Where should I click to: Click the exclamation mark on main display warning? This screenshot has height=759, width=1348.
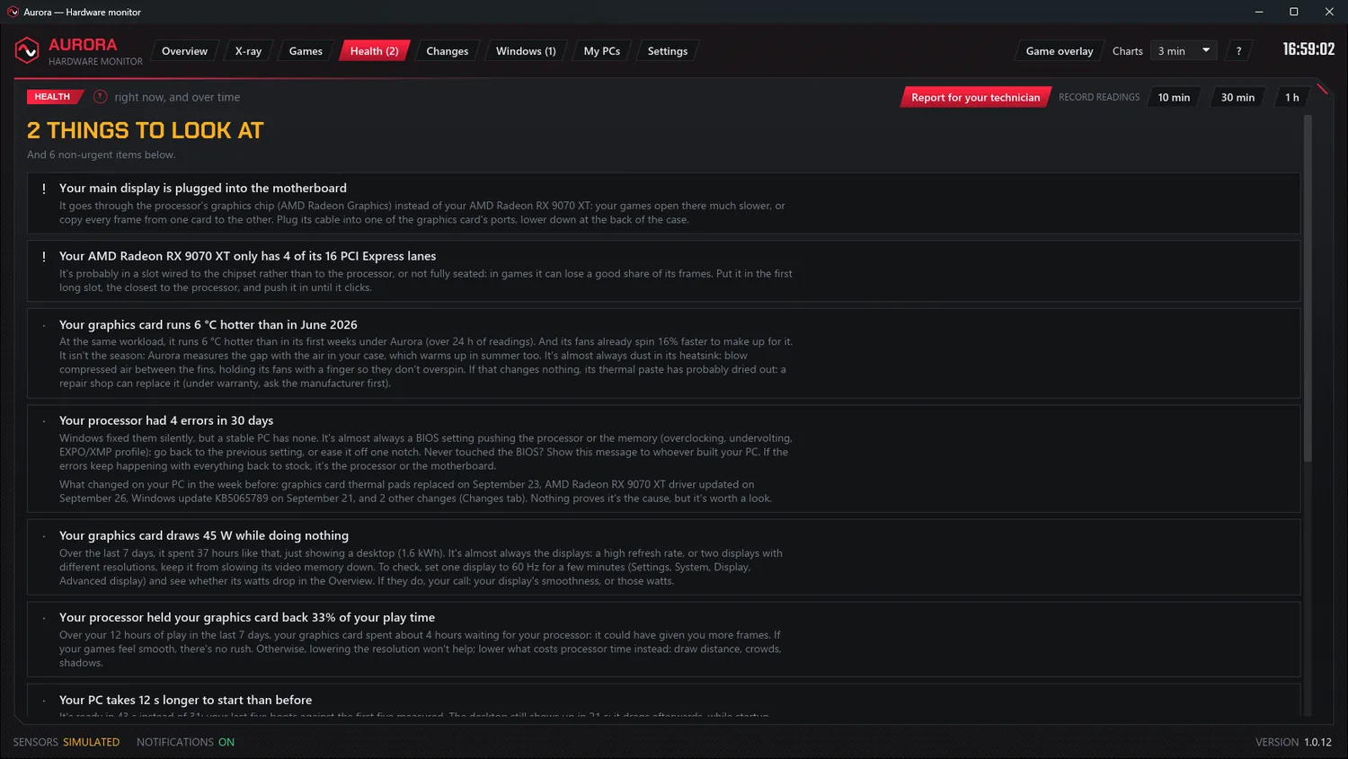(43, 189)
